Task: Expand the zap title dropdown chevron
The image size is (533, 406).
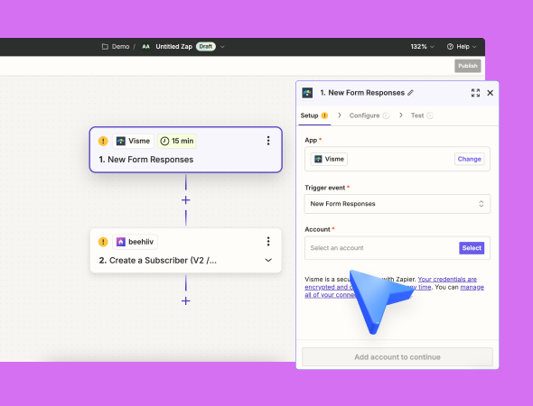Action: pyautogui.click(x=222, y=47)
